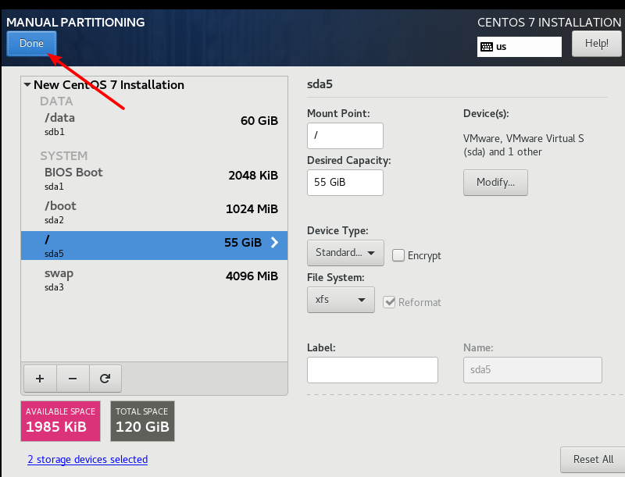Click the MANUAL PARTITIONING title
The image size is (625, 477).
coord(76,23)
